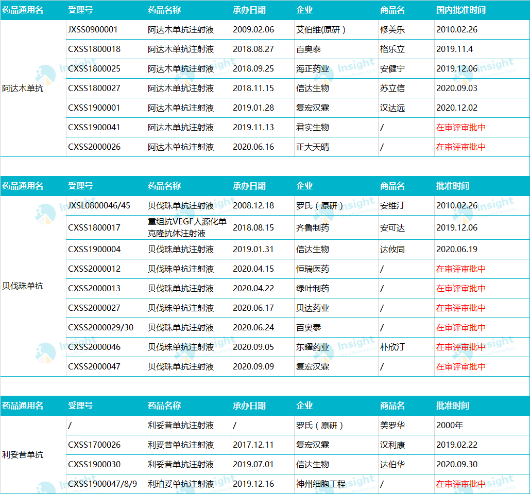Click the merged cell 贝伐珠单抗
This screenshot has width=530, height=494.
pyautogui.click(x=23, y=286)
